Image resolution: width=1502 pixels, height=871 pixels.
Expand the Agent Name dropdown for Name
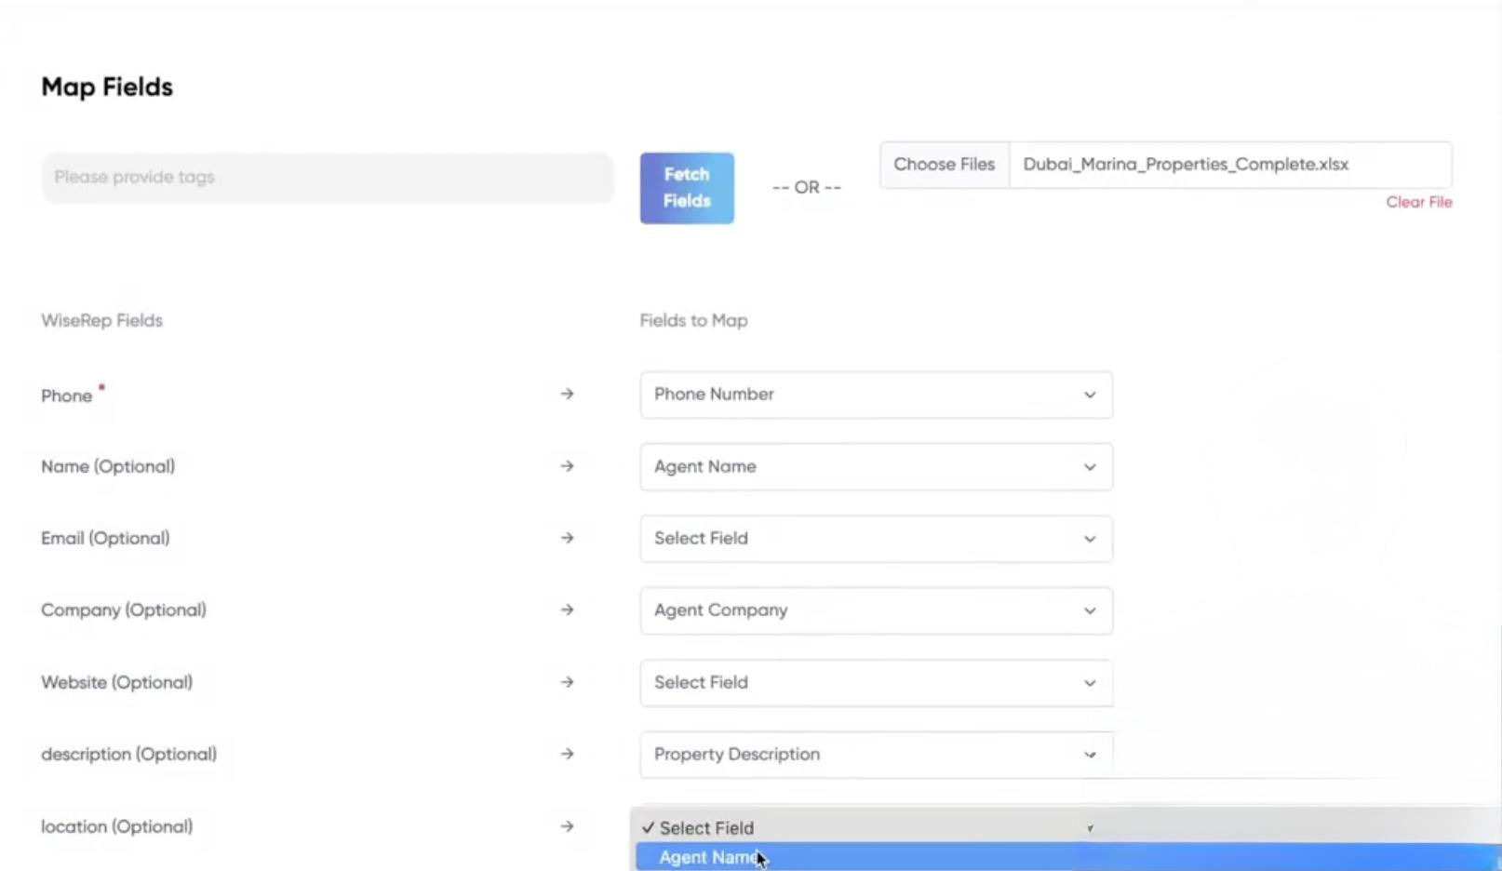pyautogui.click(x=875, y=466)
